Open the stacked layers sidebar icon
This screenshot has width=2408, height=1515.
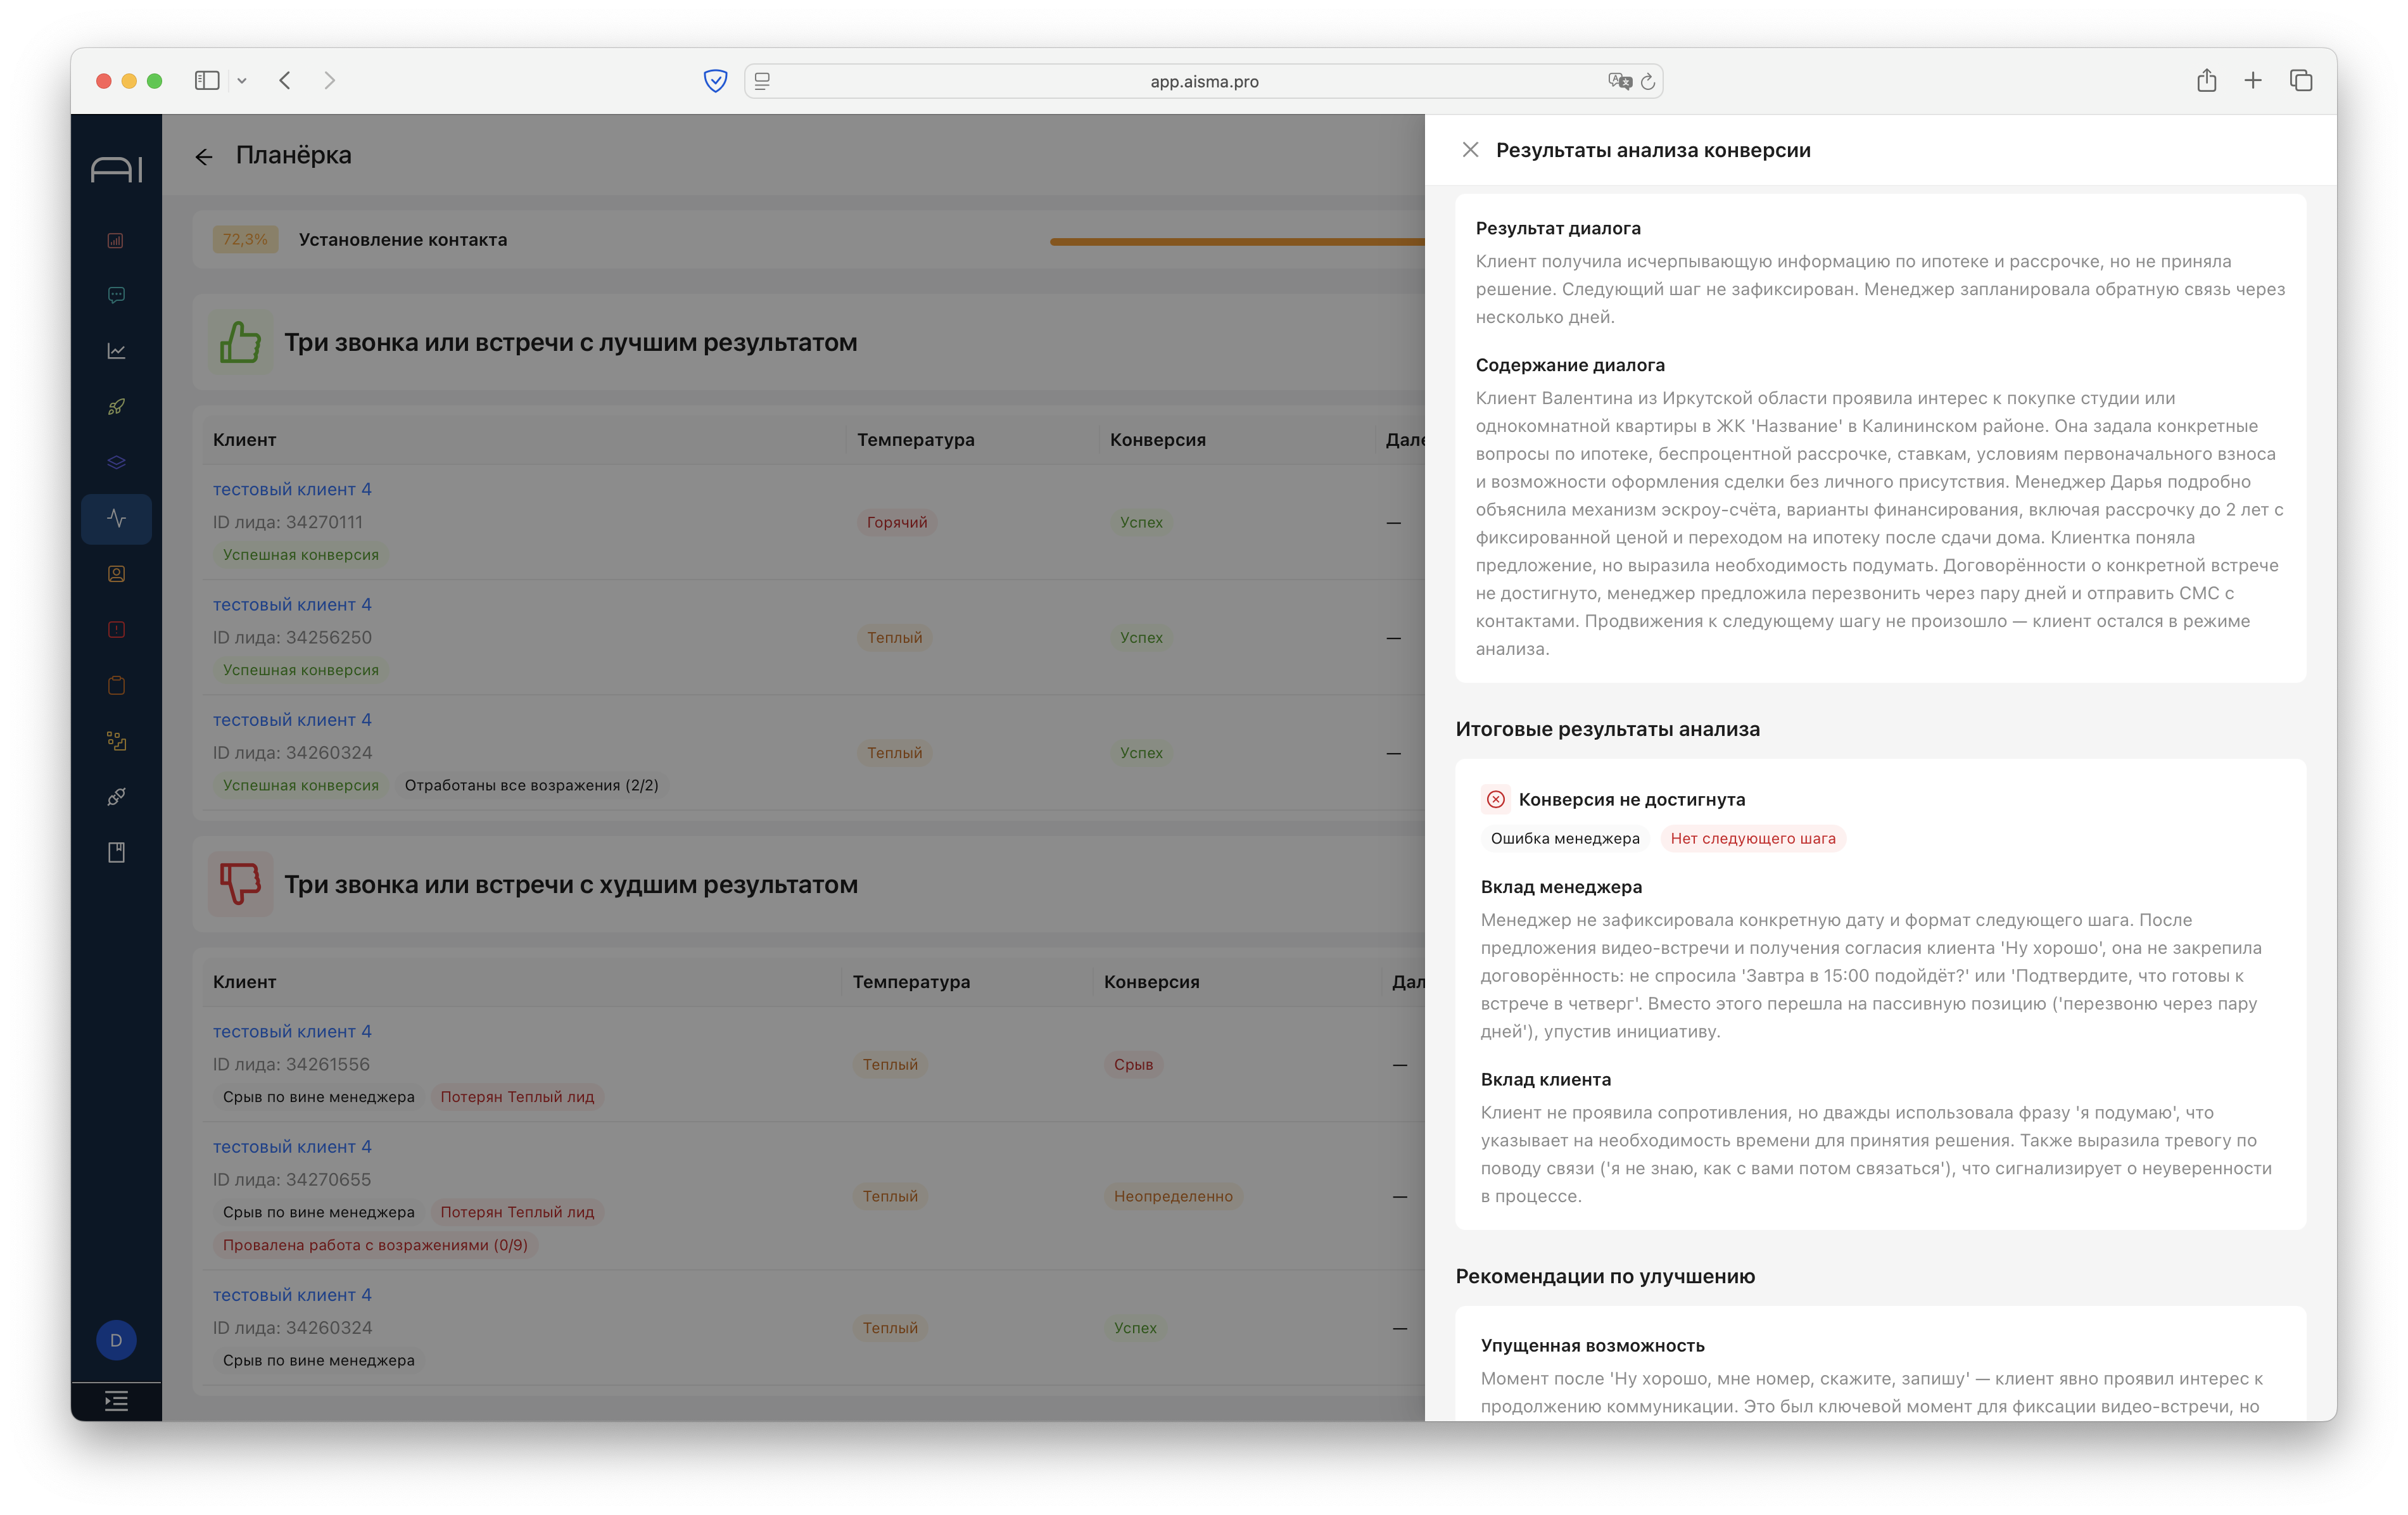116,462
